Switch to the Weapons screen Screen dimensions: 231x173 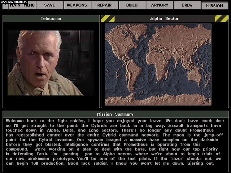click(77, 5)
